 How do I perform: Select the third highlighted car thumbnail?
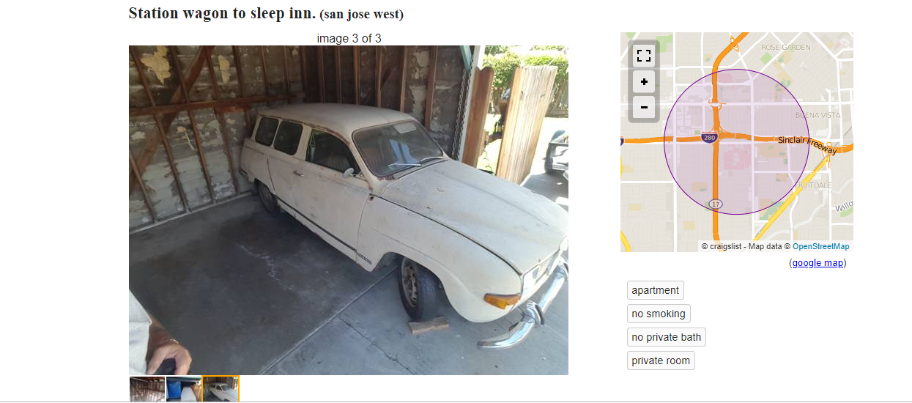click(220, 389)
